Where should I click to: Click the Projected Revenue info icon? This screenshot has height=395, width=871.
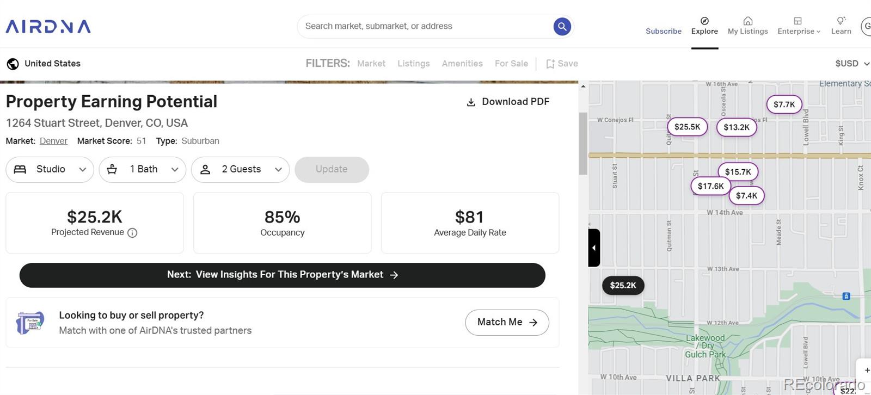click(x=132, y=233)
